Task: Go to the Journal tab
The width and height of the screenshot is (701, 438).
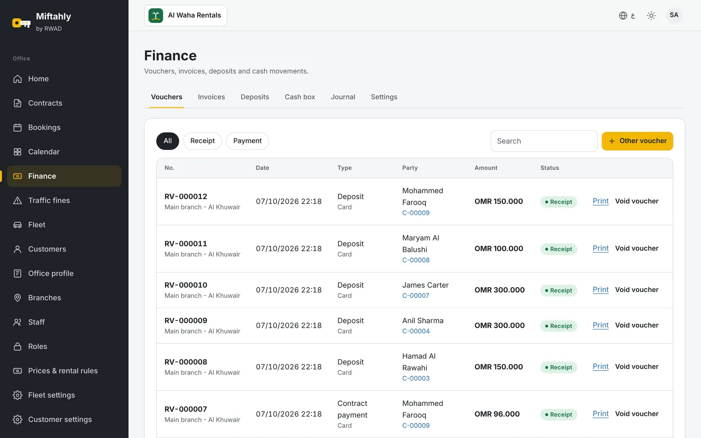Action: tap(343, 97)
